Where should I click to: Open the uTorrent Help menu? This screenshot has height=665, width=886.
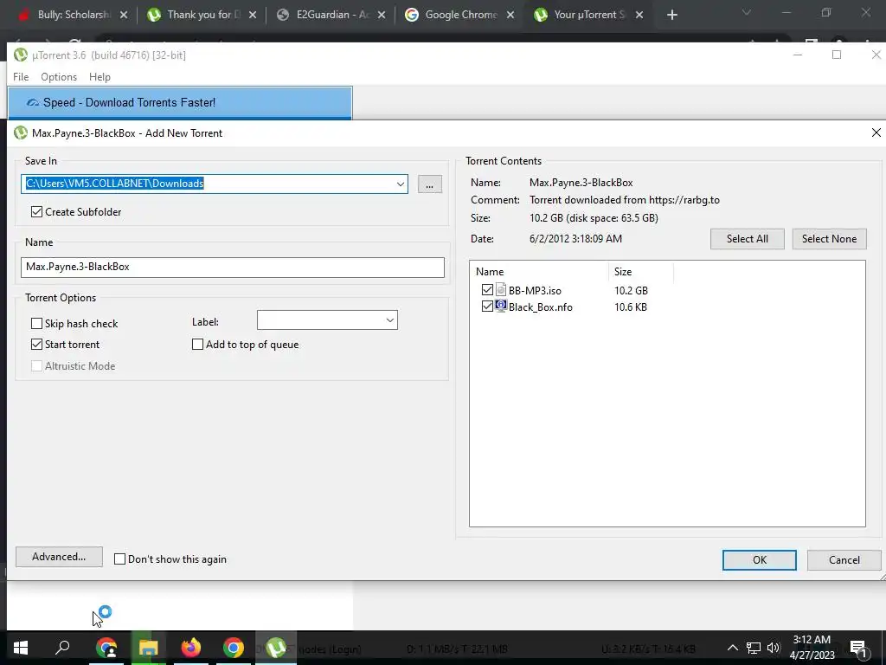point(100,77)
